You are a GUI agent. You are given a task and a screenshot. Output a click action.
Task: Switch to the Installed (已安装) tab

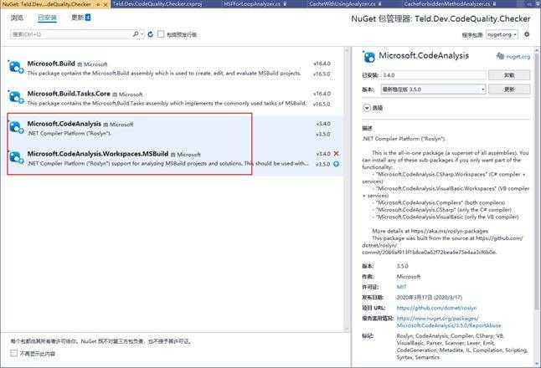point(47,18)
